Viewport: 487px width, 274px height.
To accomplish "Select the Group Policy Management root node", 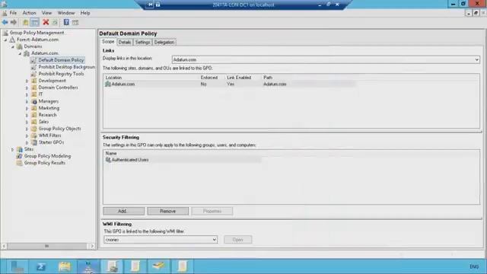I will coord(37,33).
